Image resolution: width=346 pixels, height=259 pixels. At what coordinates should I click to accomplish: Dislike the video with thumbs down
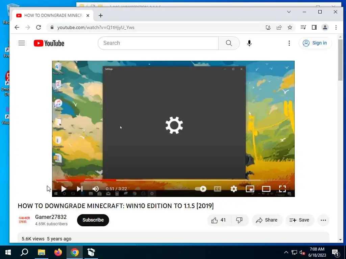click(x=240, y=220)
